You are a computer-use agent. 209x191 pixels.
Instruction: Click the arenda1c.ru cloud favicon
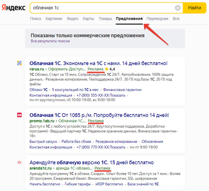[19, 162]
